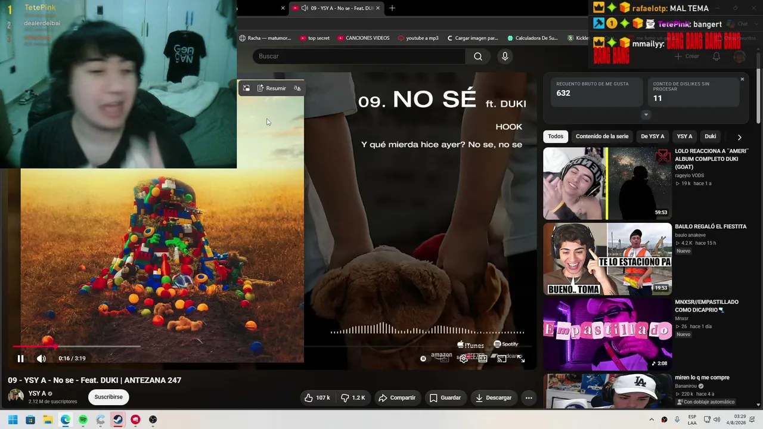The width and height of the screenshot is (763, 429).
Task: Click the picture-in-picture icon left of Resumir
Action: (246, 88)
